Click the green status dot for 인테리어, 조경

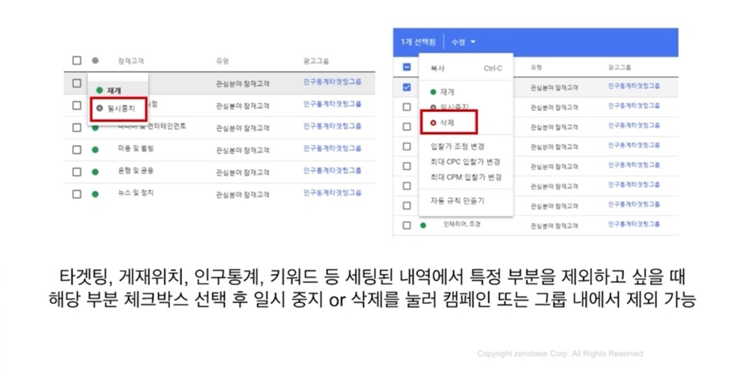click(423, 225)
